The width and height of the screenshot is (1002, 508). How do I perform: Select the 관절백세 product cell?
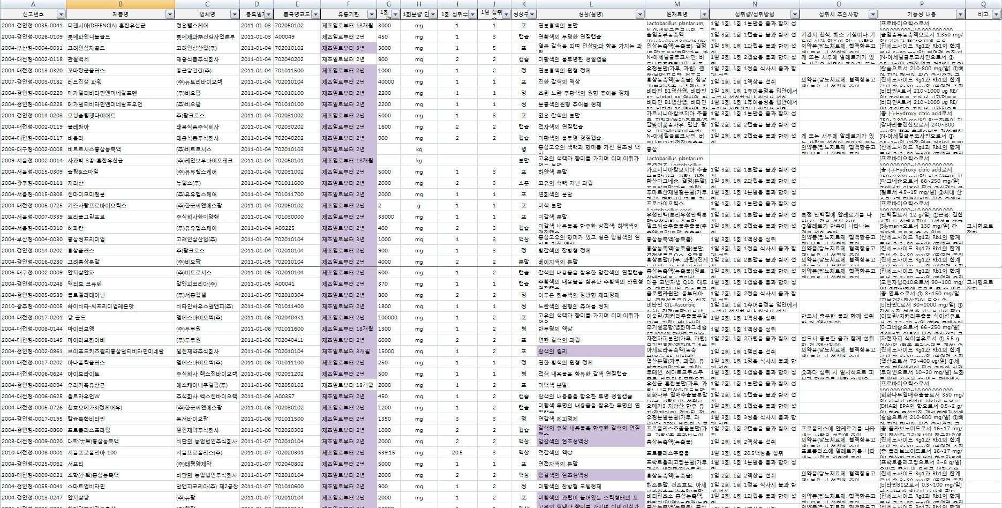120,59
